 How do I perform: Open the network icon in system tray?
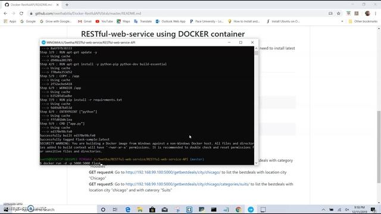[x=339, y=210]
